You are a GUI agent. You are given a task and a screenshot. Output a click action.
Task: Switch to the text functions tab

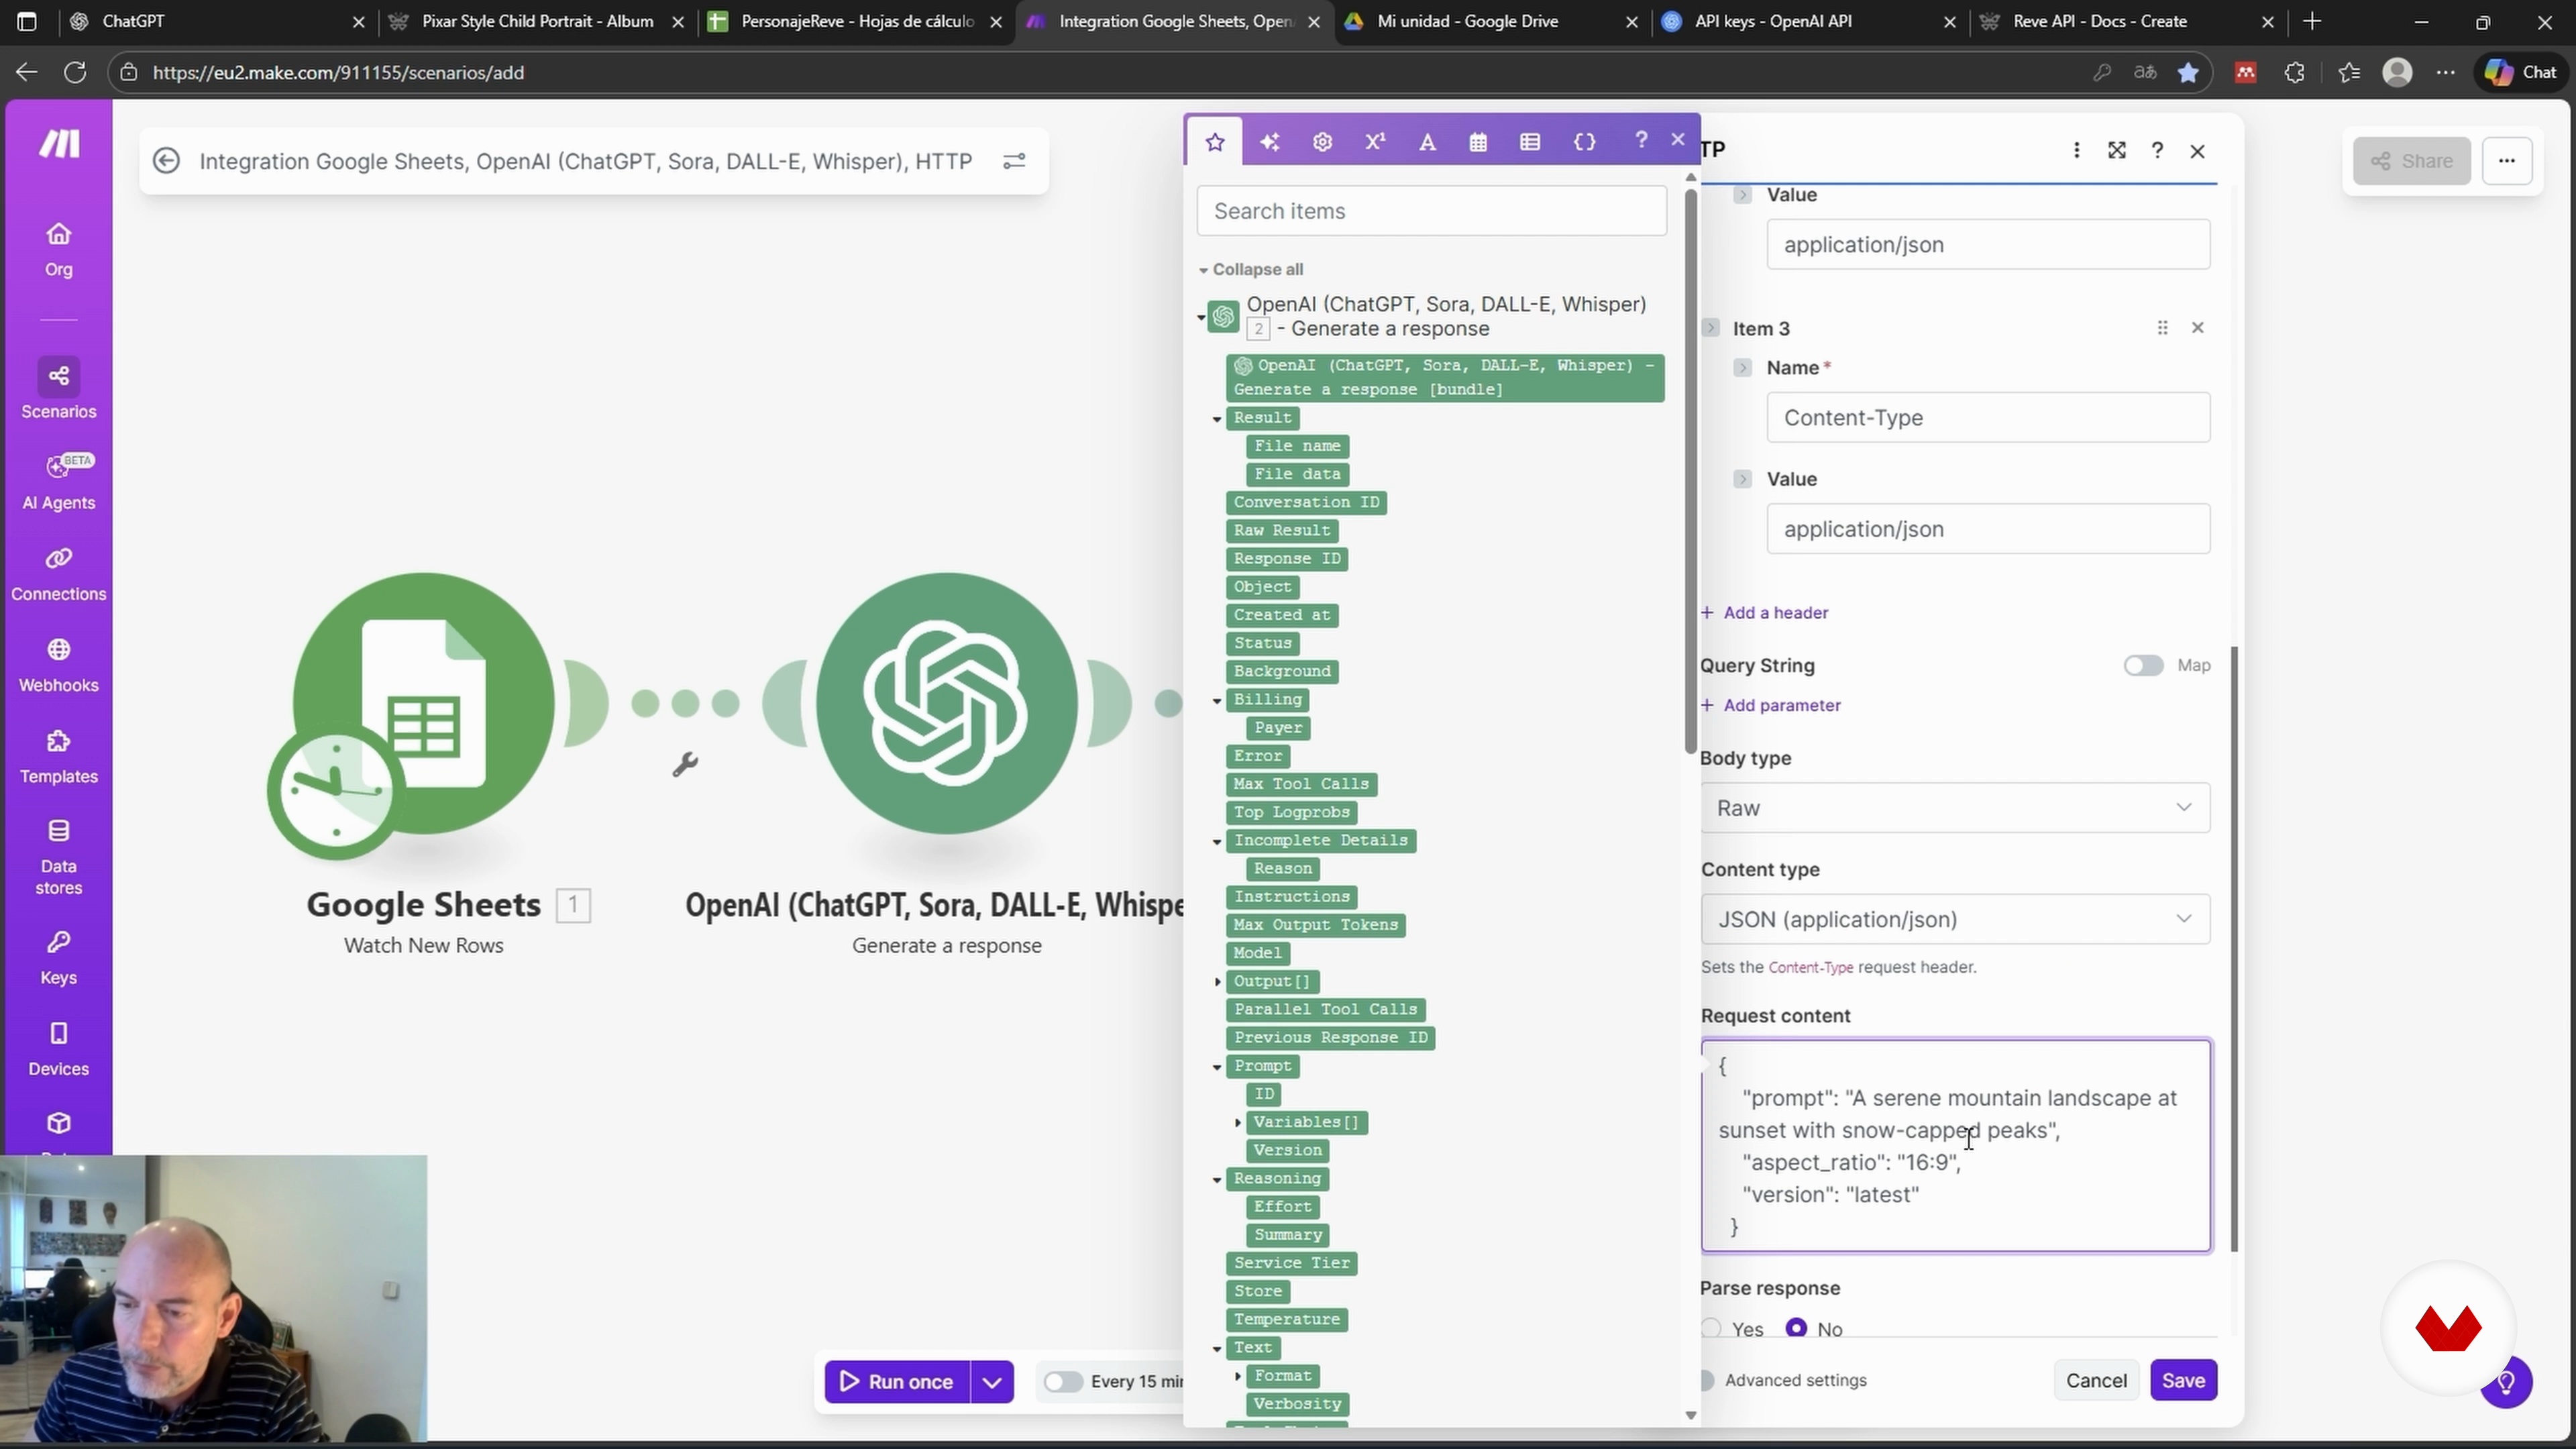point(1427,142)
